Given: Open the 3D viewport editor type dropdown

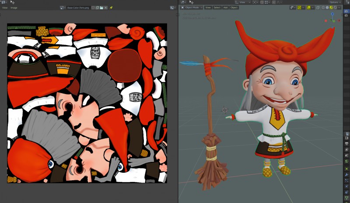Looking at the screenshot, I should [183, 2].
